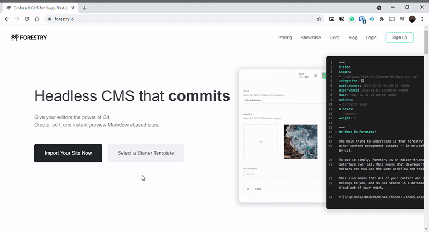The width and height of the screenshot is (429, 232).
Task: Click the blue badge extension icon
Action: [x=363, y=19]
